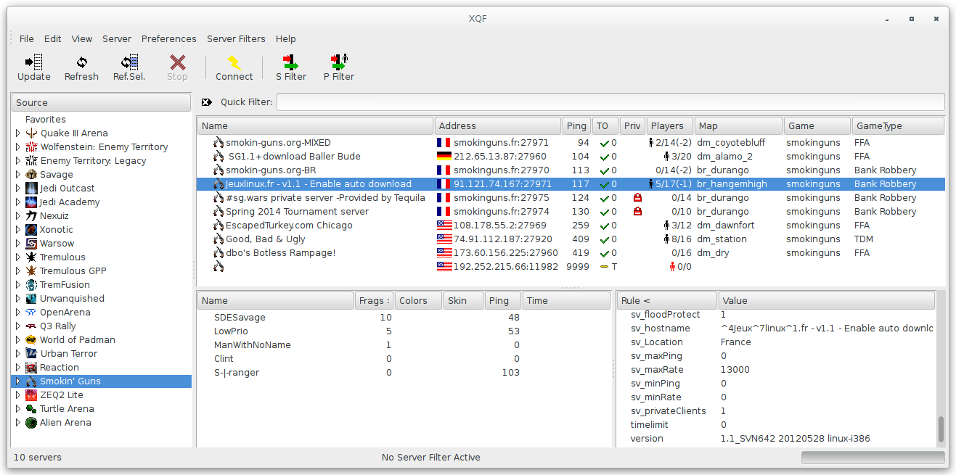956x475 pixels.
Task: Click the rules panel vertical scrollbar
Action: coord(941,429)
